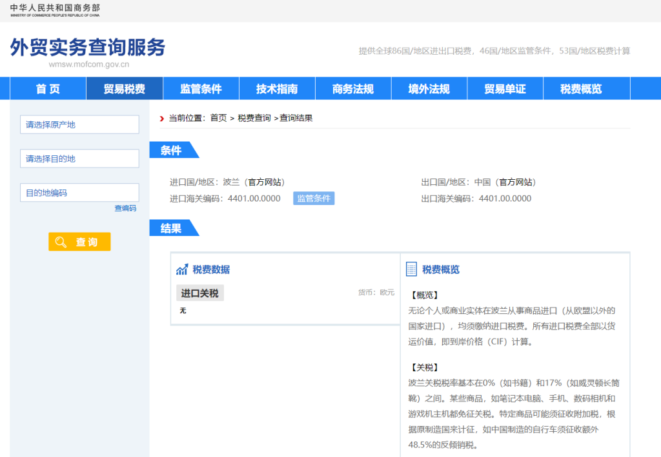Focus the 目的地编码 input field

pos(79,193)
